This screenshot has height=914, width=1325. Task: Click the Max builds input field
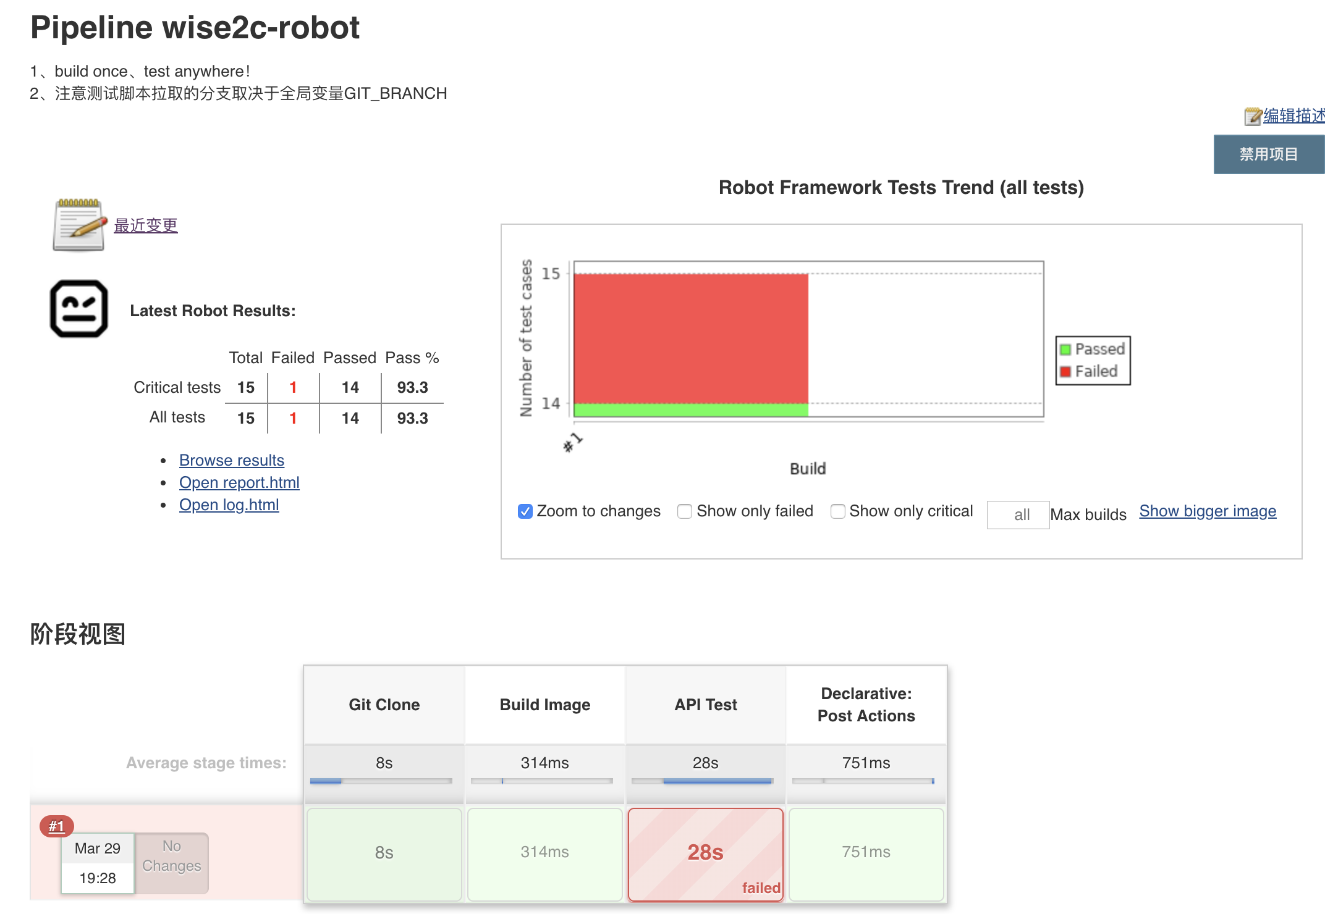tap(1018, 514)
